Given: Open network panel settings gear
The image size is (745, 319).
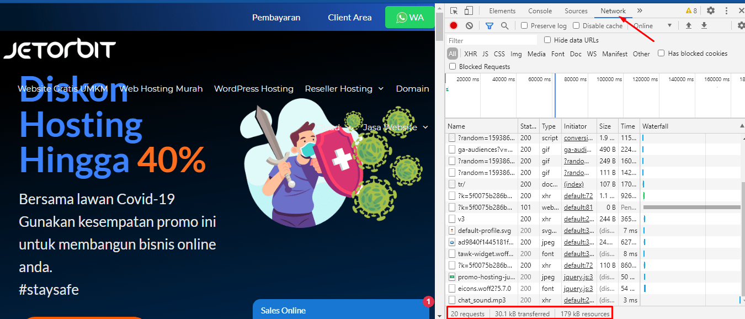Looking at the screenshot, I should point(741,25).
